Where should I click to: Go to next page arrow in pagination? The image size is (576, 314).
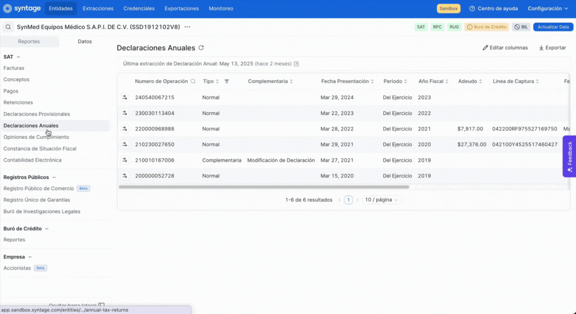[x=357, y=200]
